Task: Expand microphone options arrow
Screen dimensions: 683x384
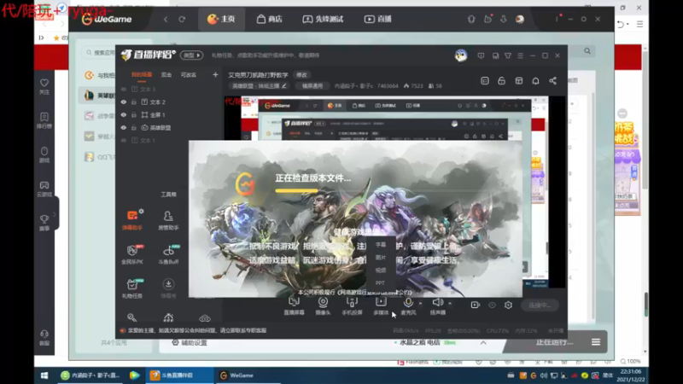Action: click(420, 303)
